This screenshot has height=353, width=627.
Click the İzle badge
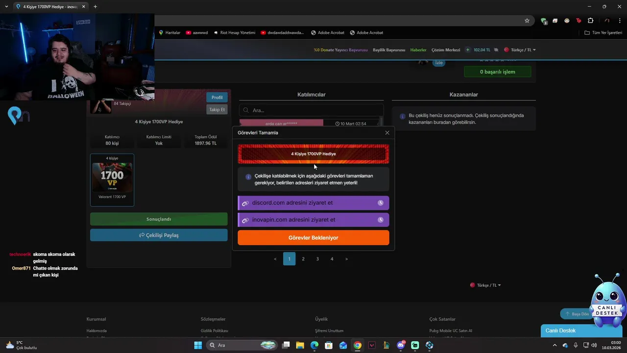[x=438, y=63]
